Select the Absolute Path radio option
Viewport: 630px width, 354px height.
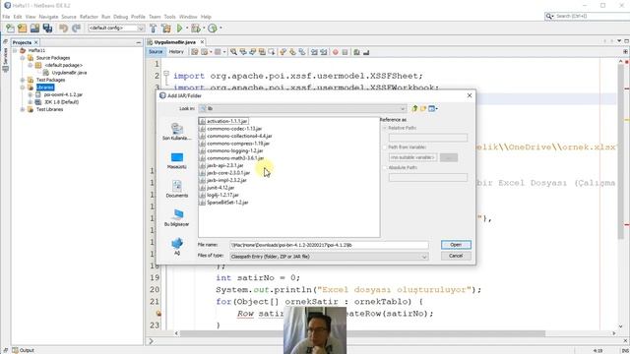point(385,168)
